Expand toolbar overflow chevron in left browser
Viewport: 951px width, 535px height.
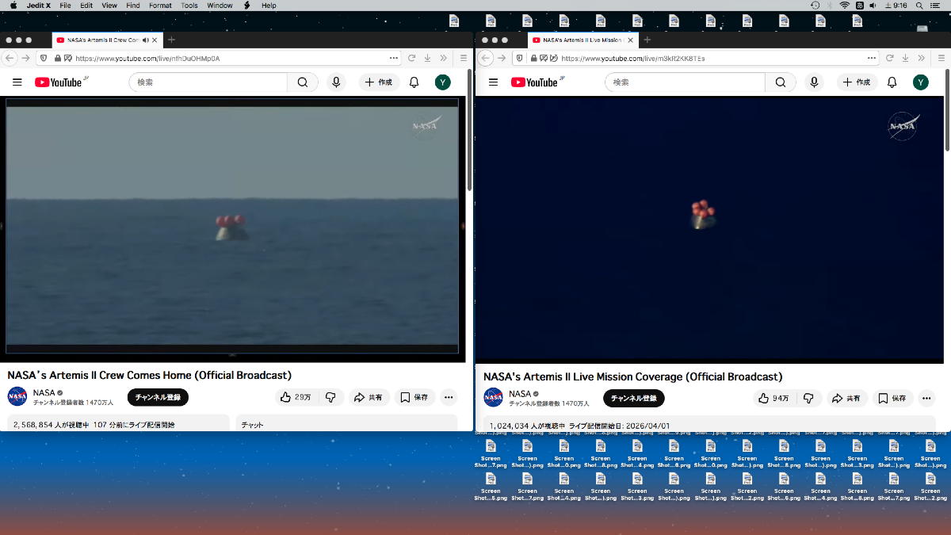point(445,58)
